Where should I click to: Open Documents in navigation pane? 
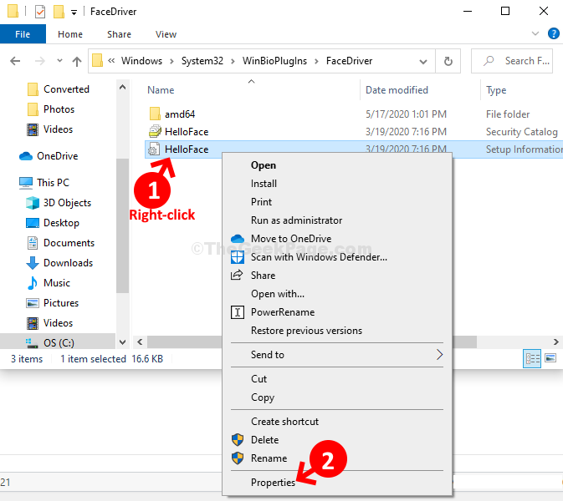coord(60,243)
